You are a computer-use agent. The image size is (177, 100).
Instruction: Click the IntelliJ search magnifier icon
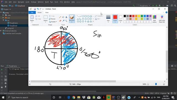175,6
